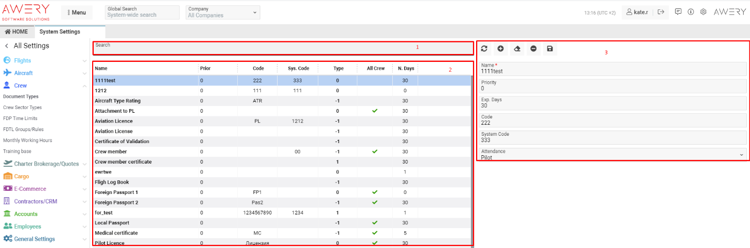This screenshot has height=248, width=750.
Task: Open the gear settings icon in the header
Action: [x=703, y=12]
